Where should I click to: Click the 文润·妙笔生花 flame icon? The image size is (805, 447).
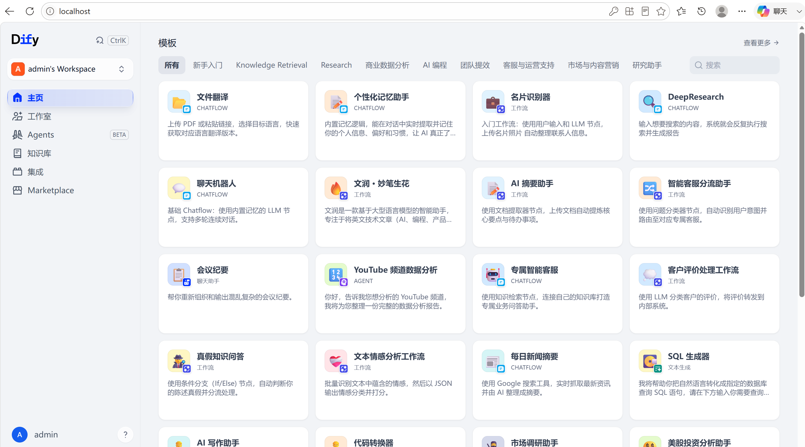pyautogui.click(x=336, y=188)
